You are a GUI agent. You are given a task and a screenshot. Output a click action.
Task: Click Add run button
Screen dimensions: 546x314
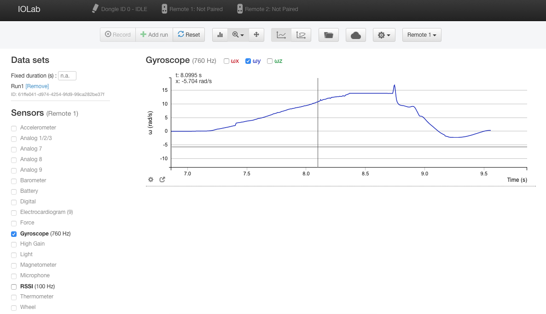(154, 35)
